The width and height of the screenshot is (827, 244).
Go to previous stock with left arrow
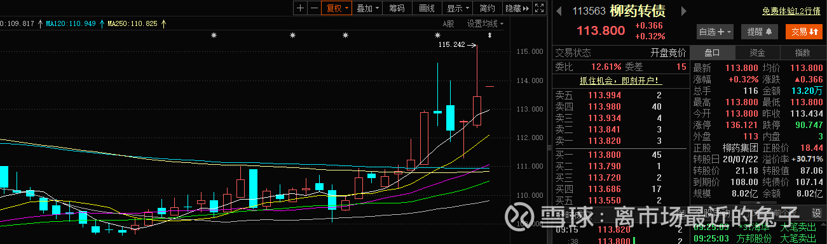(x=559, y=11)
